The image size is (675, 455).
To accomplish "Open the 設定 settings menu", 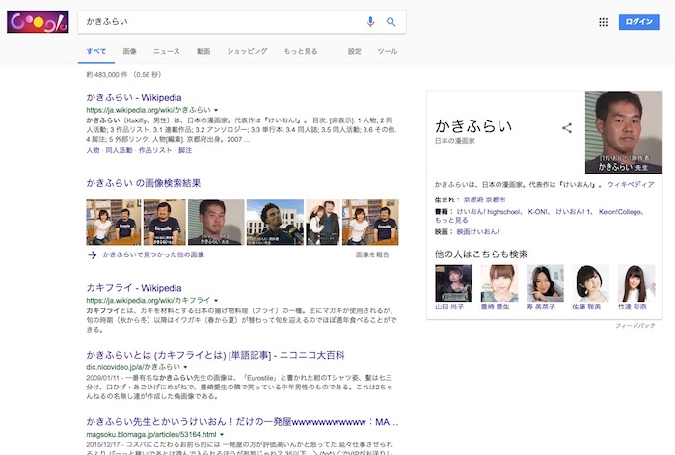I will tap(355, 51).
